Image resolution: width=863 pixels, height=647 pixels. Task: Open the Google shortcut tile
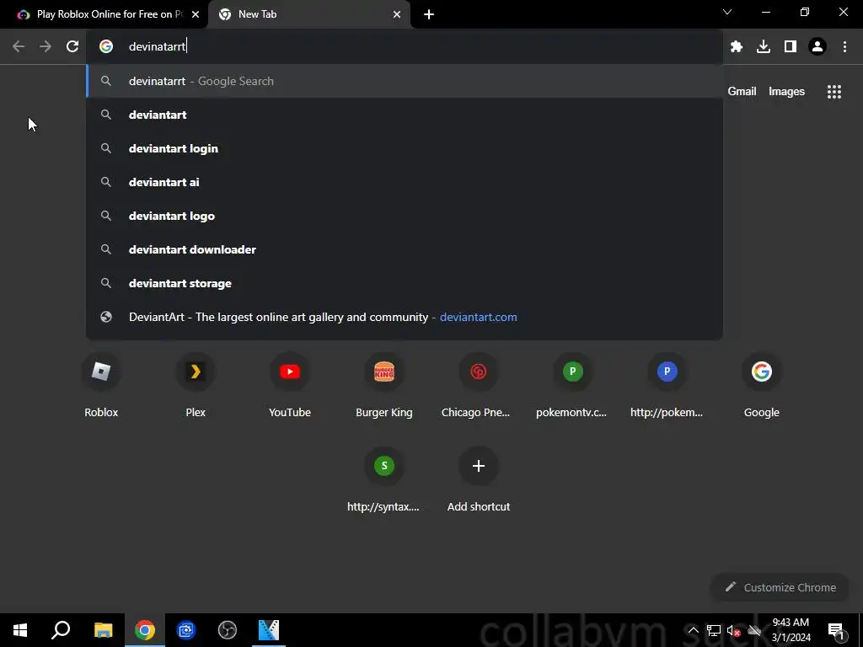762,386
